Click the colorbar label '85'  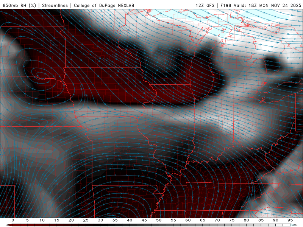[261, 220]
